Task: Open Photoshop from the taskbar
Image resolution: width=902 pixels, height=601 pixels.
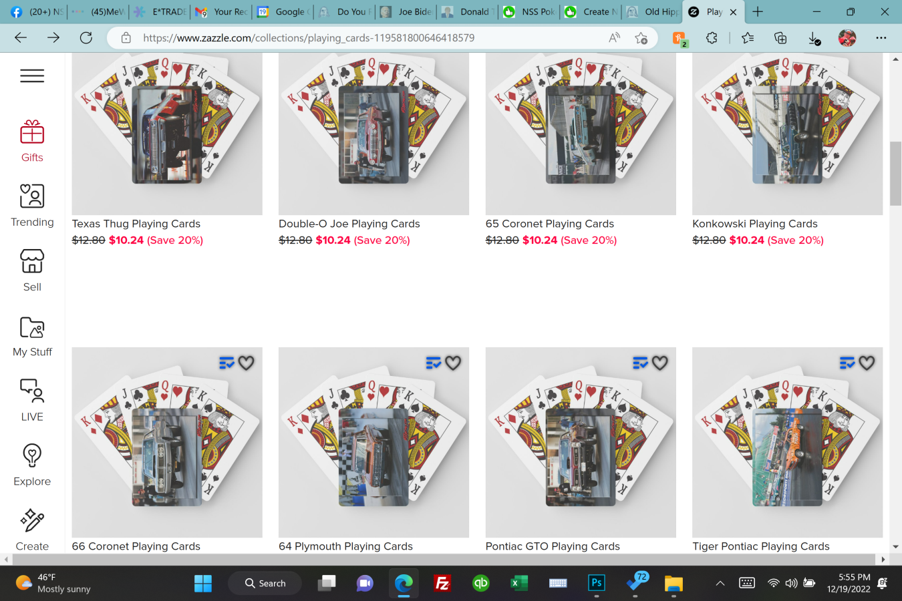Action: click(x=597, y=583)
